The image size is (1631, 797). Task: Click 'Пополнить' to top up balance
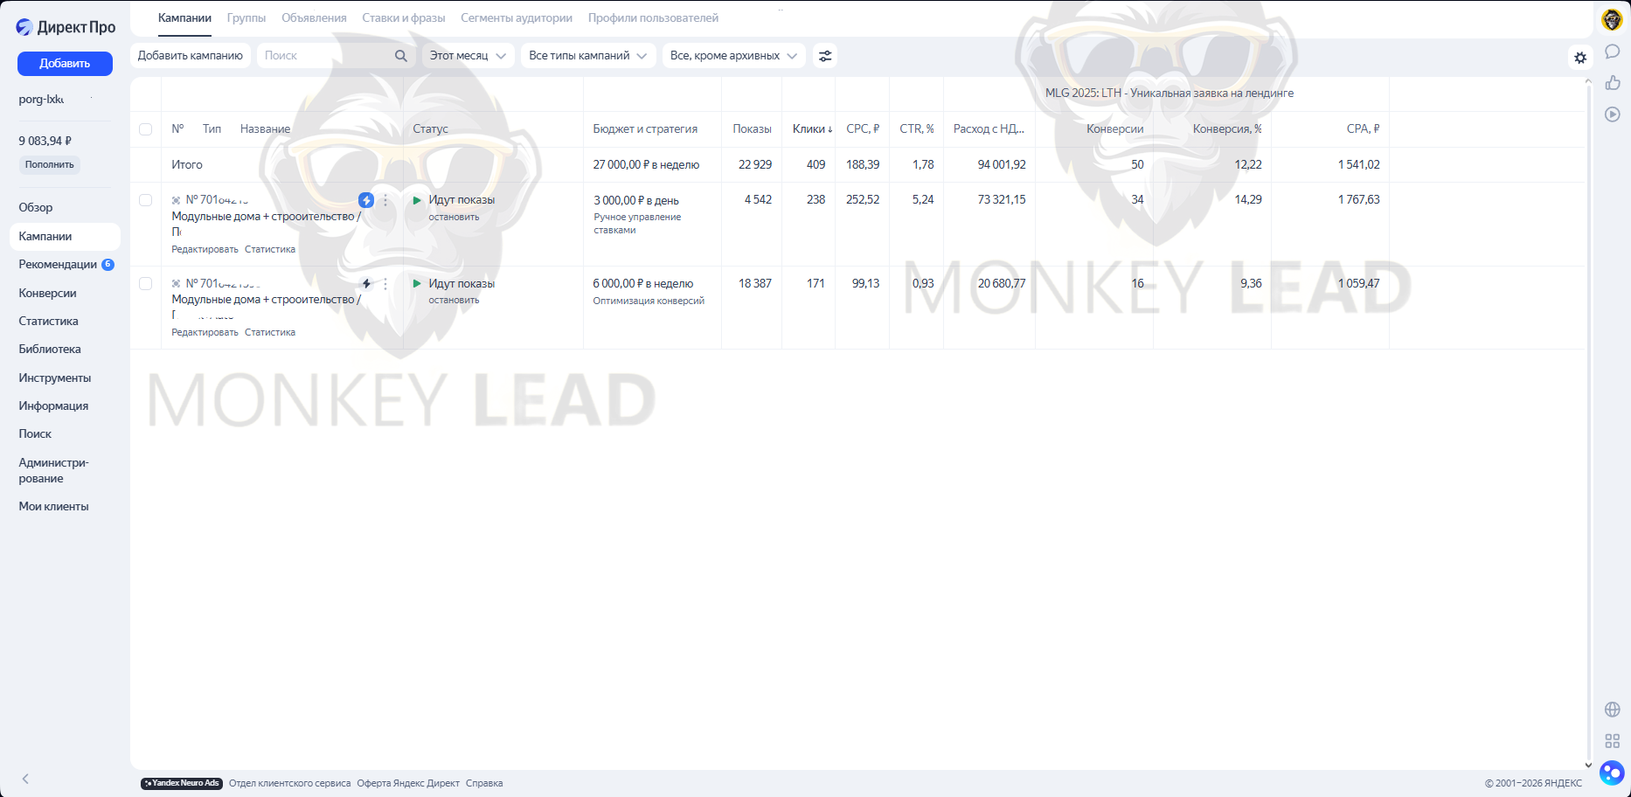pos(50,165)
